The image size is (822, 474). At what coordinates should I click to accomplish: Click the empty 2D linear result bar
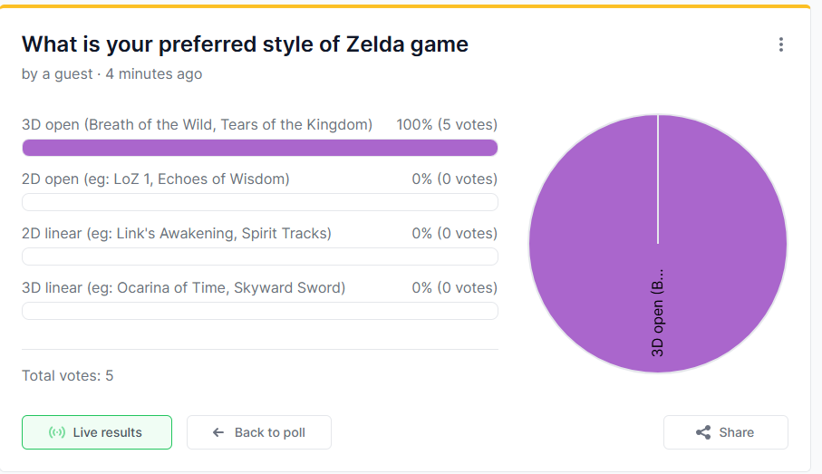click(x=260, y=256)
